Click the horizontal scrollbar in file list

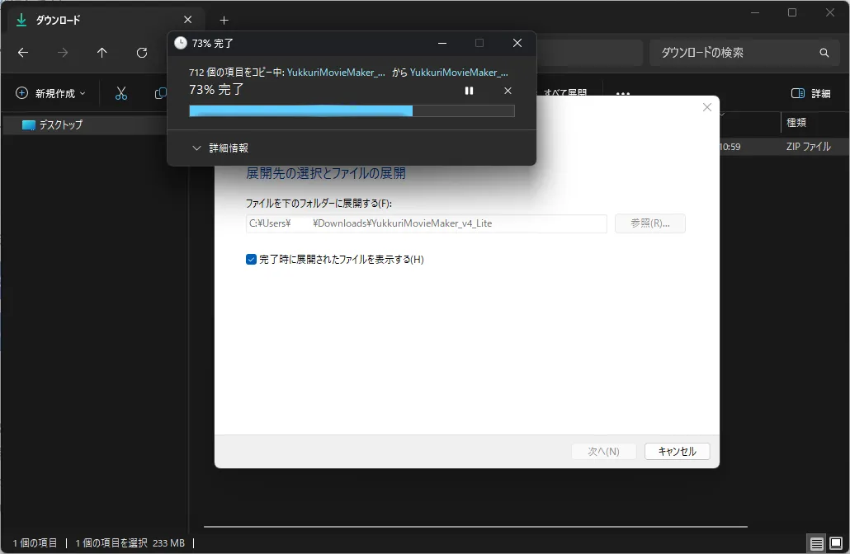point(475,526)
